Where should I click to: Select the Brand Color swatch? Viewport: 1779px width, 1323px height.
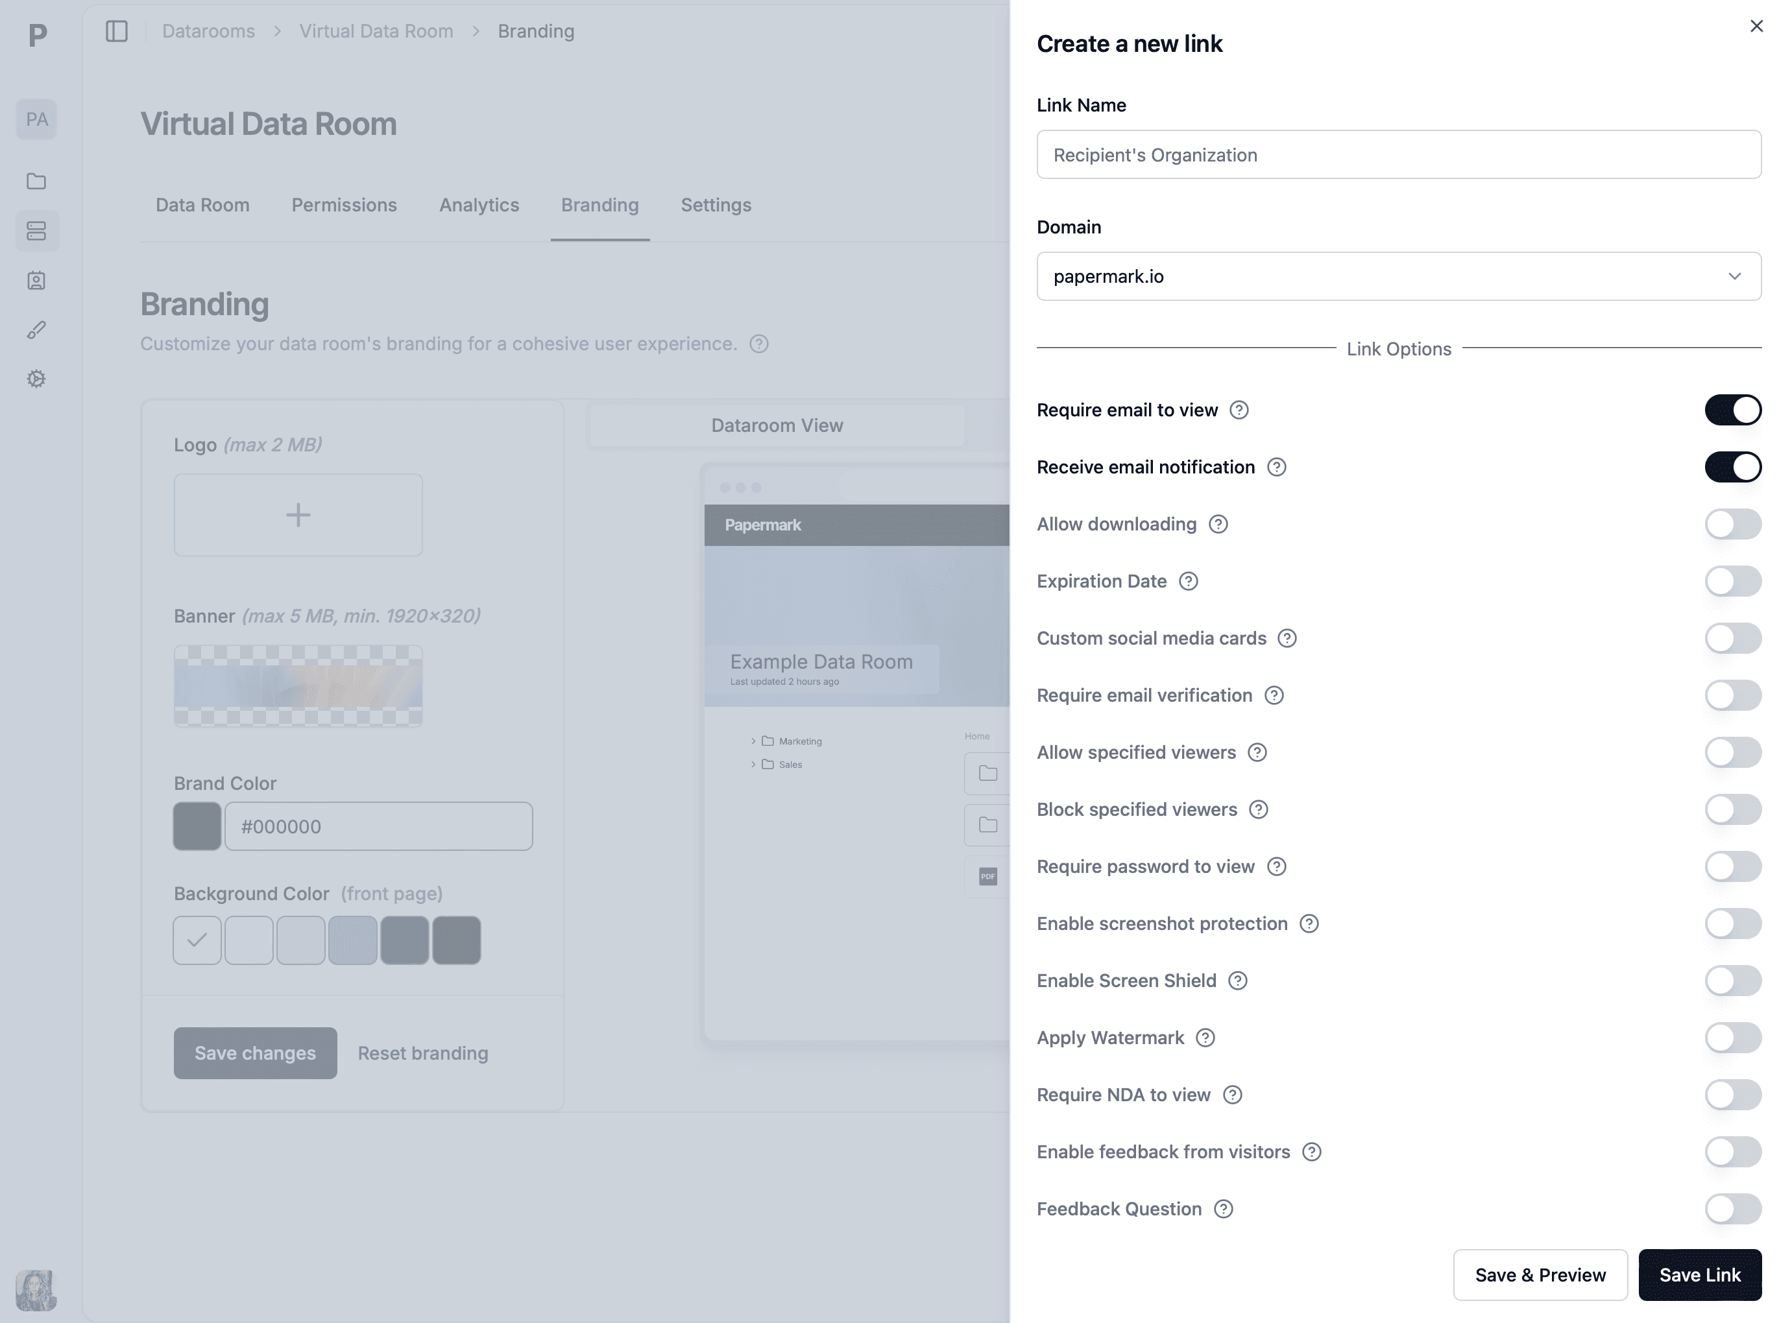click(196, 826)
